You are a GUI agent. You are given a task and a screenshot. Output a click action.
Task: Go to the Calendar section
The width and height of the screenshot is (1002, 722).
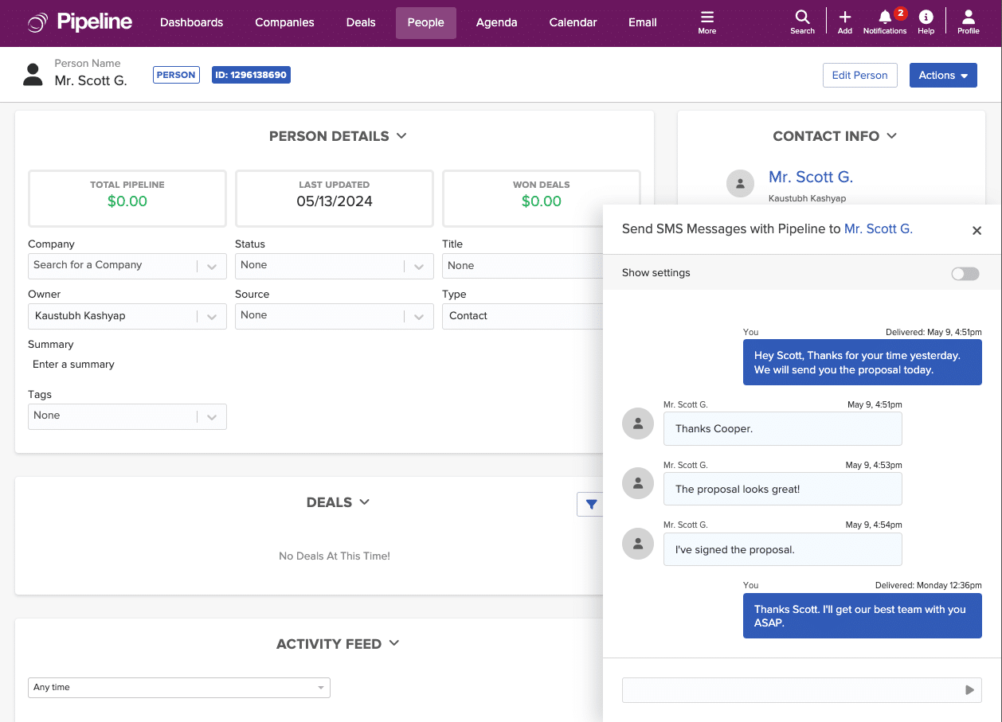(572, 22)
